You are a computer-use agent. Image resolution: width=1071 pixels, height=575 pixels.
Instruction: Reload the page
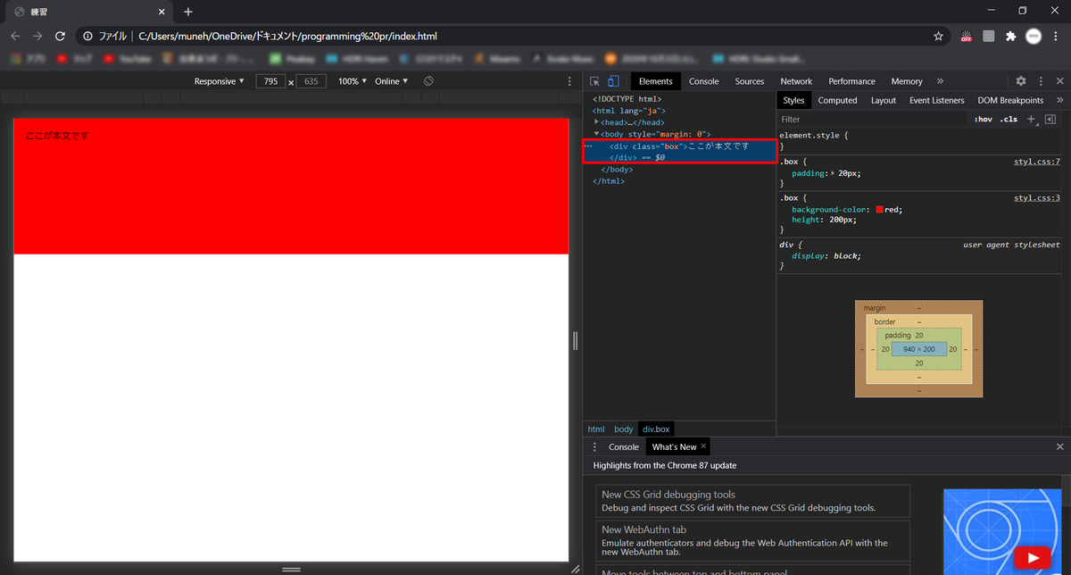click(x=60, y=37)
